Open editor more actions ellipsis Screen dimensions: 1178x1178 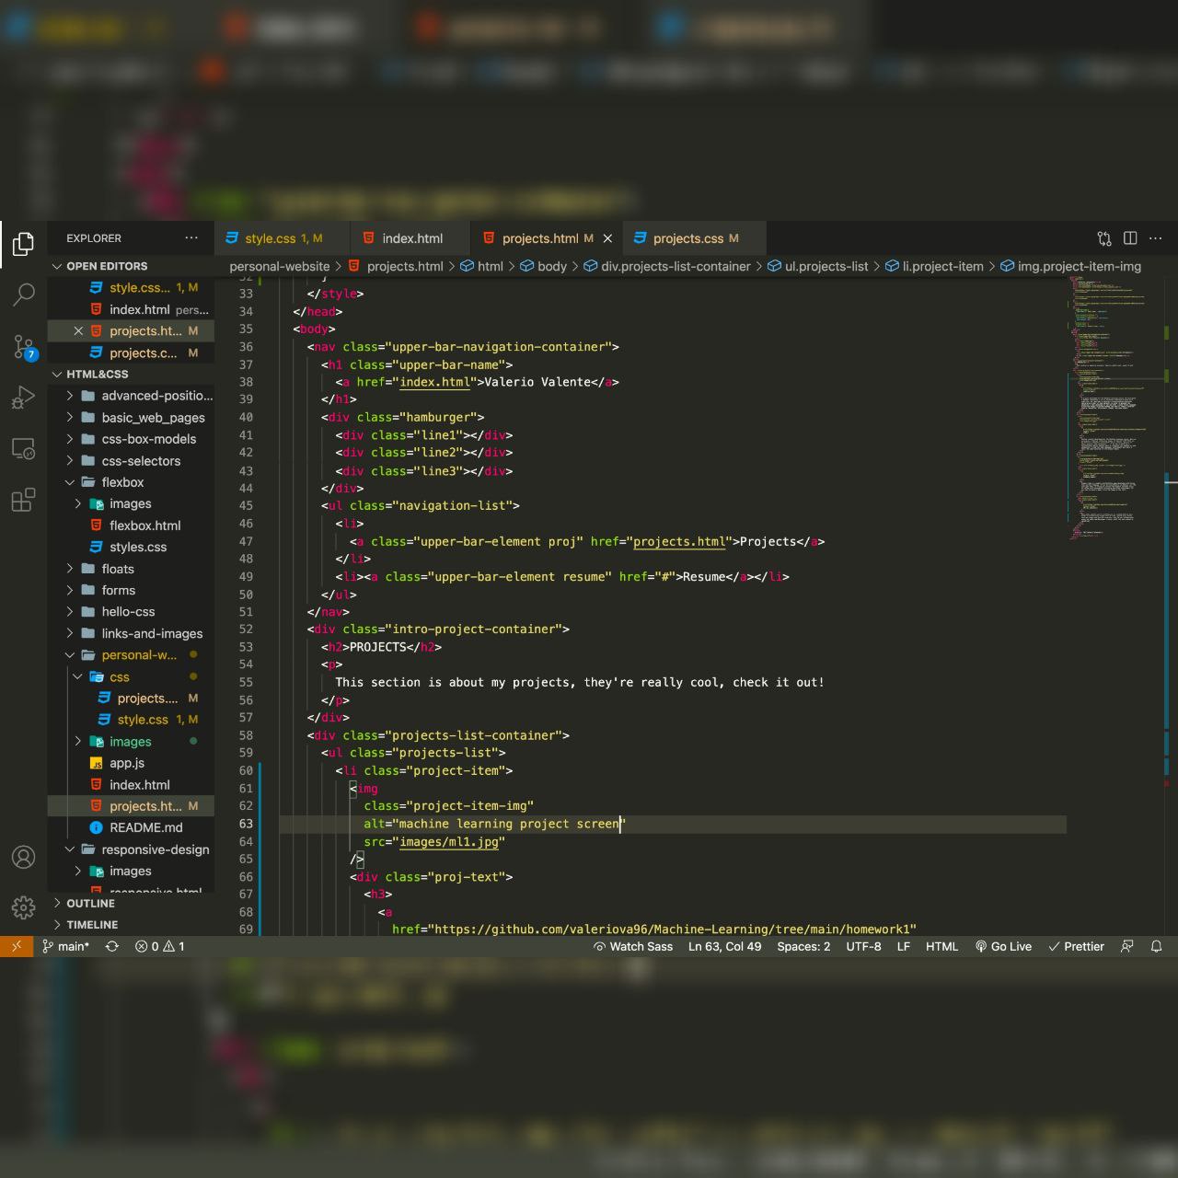1156,238
